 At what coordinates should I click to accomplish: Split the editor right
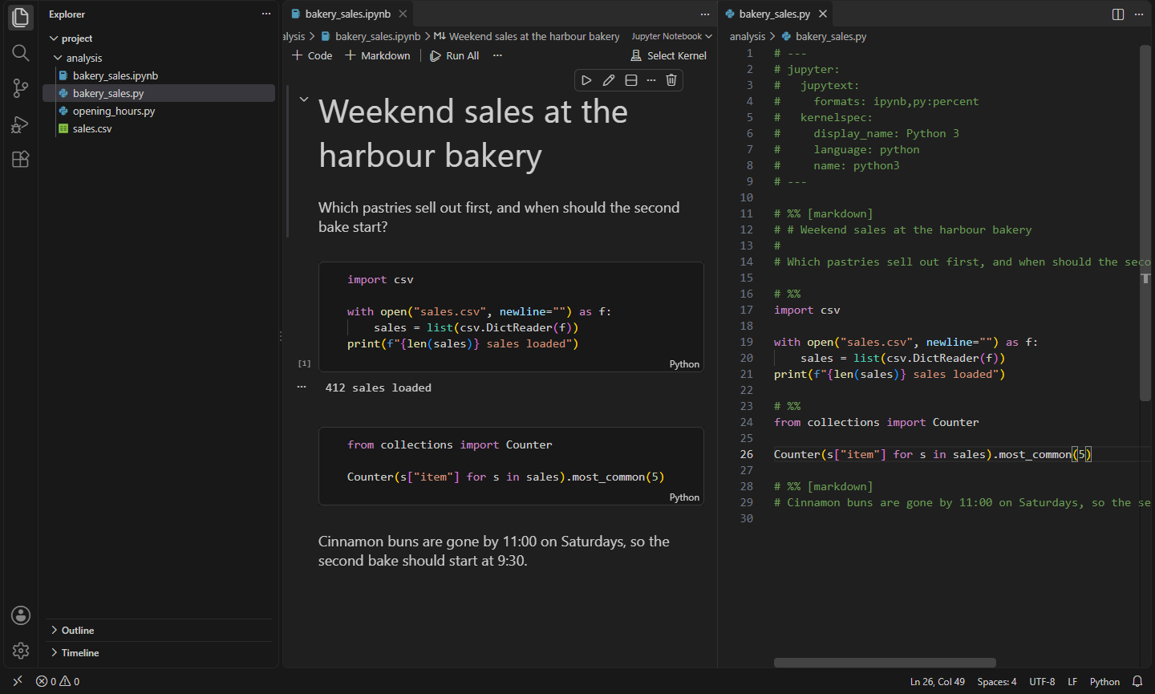click(x=1118, y=14)
